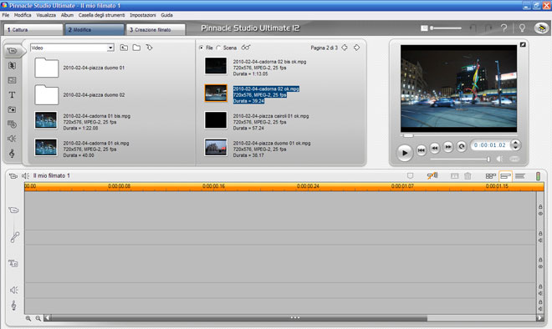Open the Video source dropdown

pos(72,48)
